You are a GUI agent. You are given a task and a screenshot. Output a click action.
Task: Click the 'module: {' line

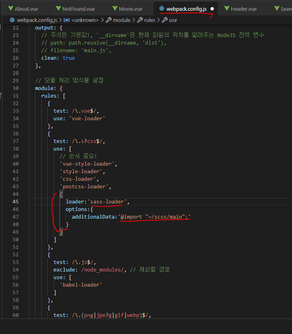coord(49,88)
